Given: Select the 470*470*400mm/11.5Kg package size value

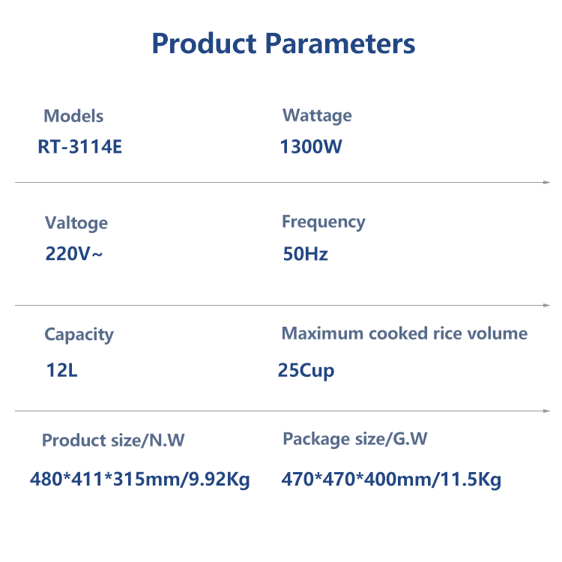Looking at the screenshot, I should (x=391, y=480).
